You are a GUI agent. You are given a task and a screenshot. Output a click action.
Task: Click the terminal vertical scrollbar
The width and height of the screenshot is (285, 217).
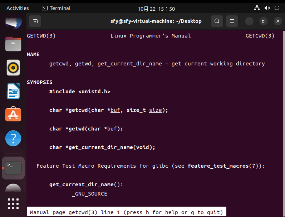[x=284, y=123]
